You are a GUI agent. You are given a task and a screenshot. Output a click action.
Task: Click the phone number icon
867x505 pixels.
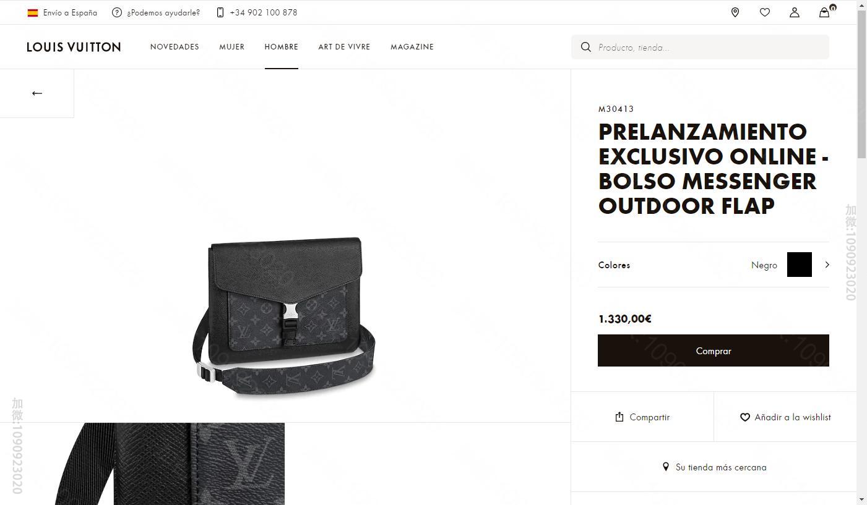[220, 12]
